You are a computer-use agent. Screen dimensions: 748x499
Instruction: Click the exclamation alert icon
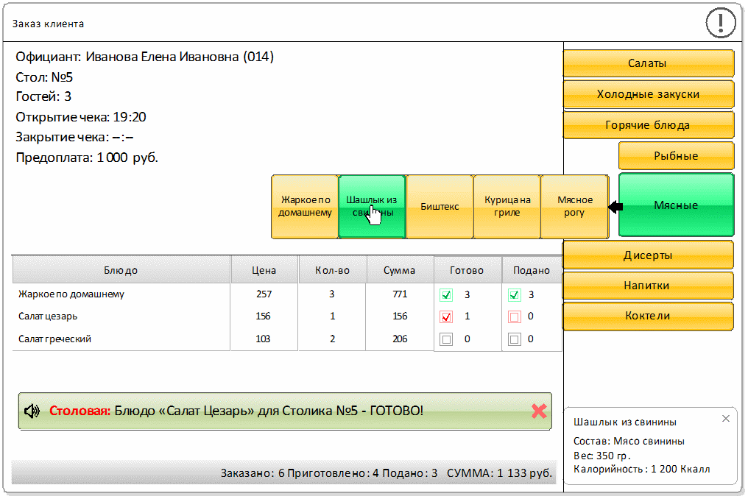[720, 22]
